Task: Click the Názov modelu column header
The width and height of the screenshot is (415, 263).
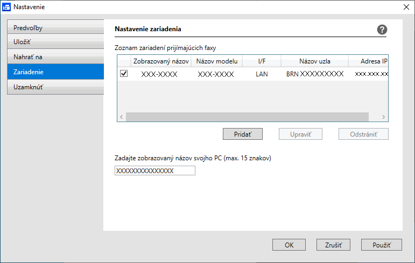Action: pos(216,61)
